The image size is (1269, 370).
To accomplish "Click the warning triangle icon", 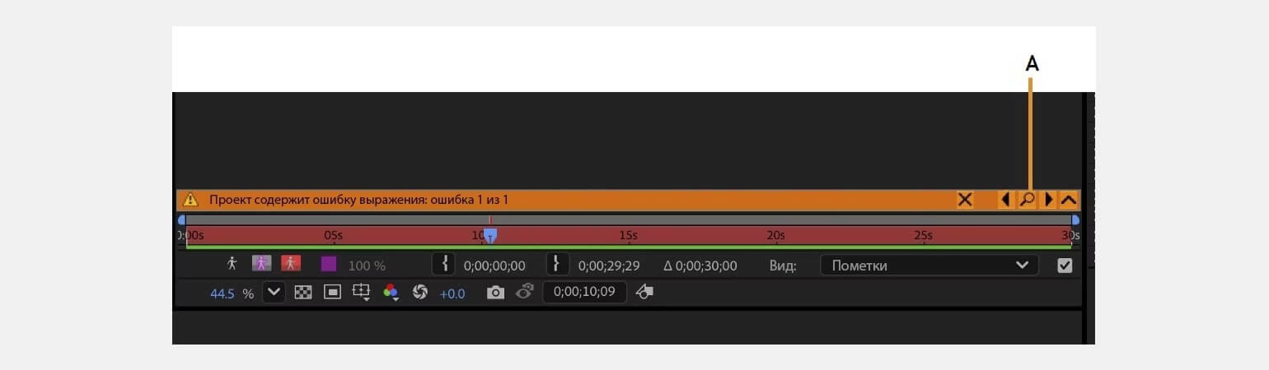I will (190, 200).
